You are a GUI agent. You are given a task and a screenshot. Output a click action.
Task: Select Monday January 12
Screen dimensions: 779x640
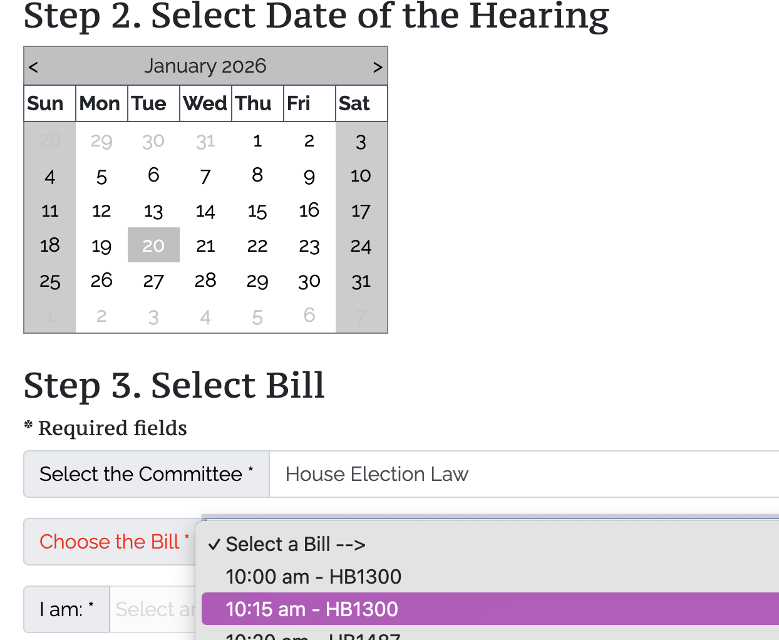click(101, 210)
